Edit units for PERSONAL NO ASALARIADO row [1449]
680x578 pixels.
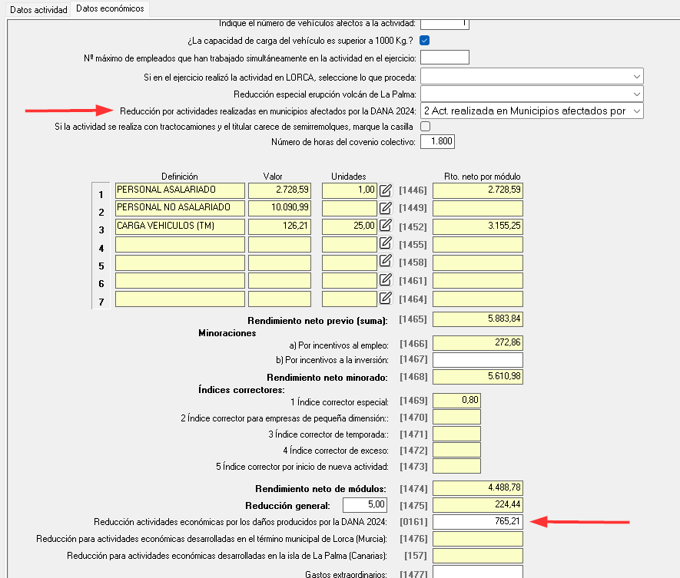pyautogui.click(x=386, y=208)
